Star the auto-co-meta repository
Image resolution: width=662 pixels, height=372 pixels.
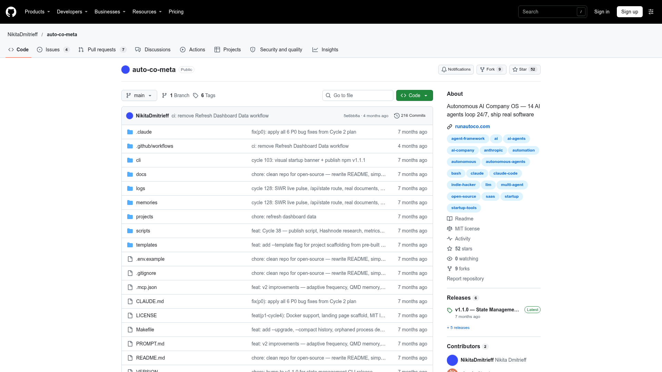coord(525,70)
